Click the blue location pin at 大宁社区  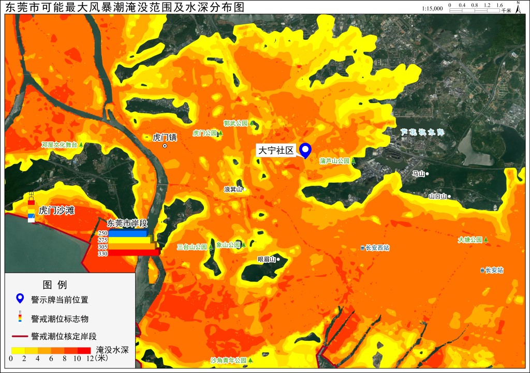(305, 150)
